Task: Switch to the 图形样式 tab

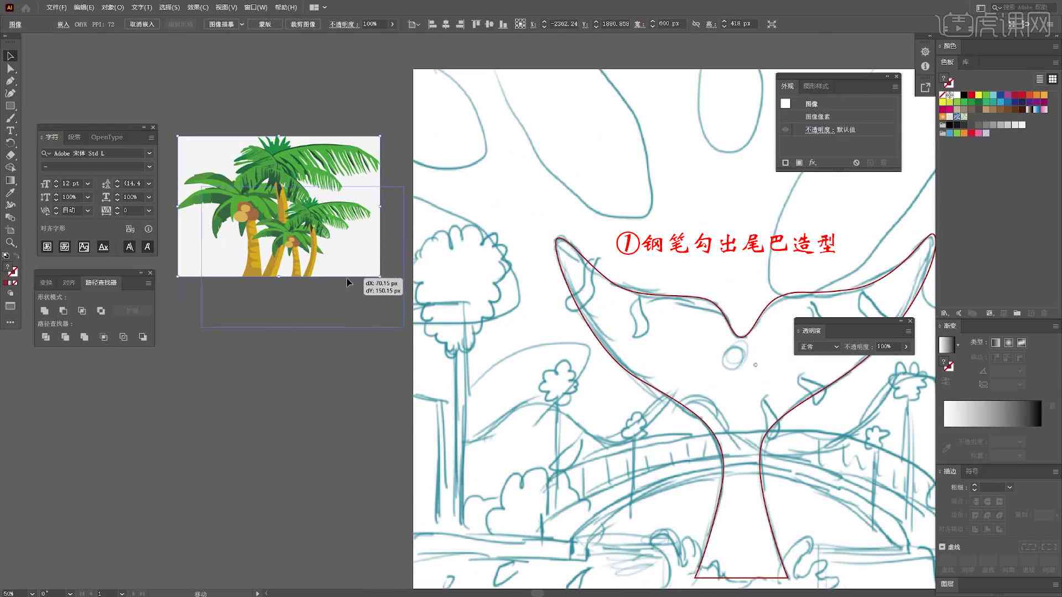Action: pos(815,86)
